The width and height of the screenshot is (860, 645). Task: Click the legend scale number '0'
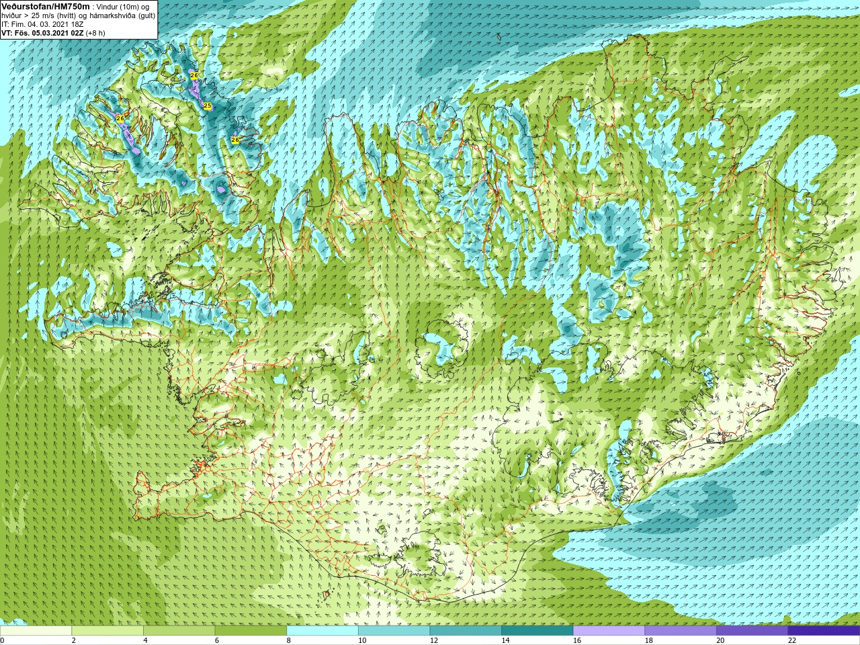click(x=2, y=640)
